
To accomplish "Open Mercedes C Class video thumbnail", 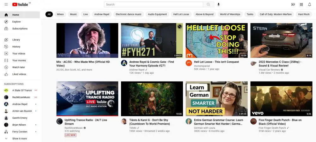I will pyautogui.click(x=281, y=40).
